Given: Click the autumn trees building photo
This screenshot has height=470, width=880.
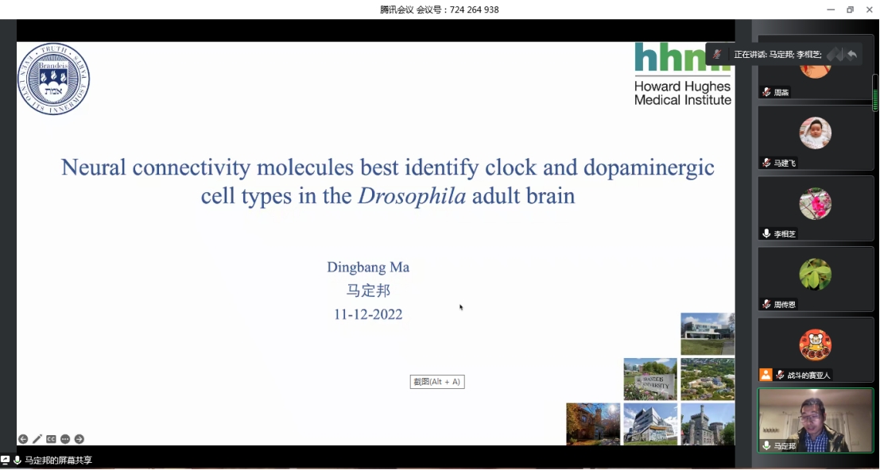Looking at the screenshot, I should coord(593,424).
